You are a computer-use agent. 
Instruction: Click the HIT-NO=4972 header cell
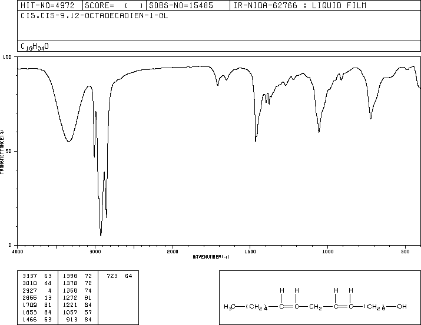50,5
